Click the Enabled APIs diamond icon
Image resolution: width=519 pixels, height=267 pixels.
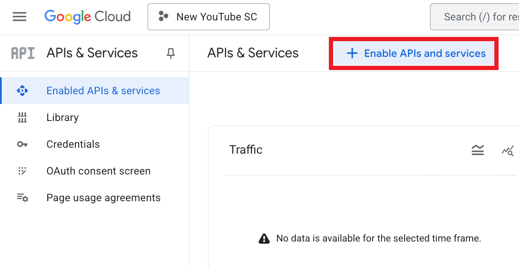point(22,91)
